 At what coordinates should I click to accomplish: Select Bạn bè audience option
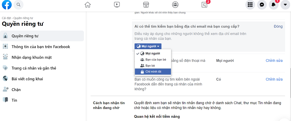150,66
